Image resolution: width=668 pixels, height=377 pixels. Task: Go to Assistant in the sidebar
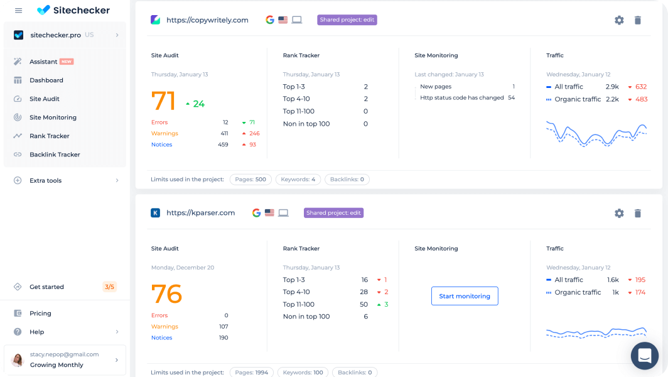pyautogui.click(x=43, y=62)
